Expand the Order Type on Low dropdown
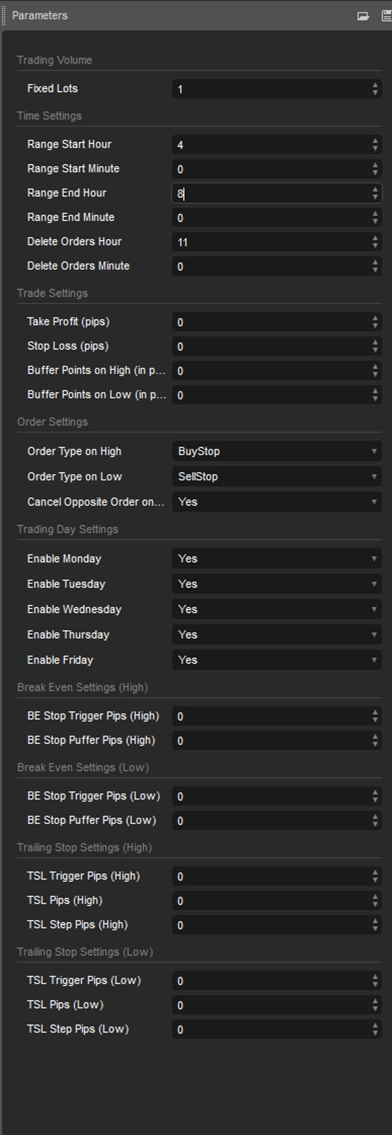The height and width of the screenshot is (1135, 392). click(276, 477)
